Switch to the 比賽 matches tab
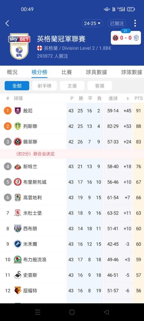Viewport: 144px width, 321px height. tap(67, 72)
